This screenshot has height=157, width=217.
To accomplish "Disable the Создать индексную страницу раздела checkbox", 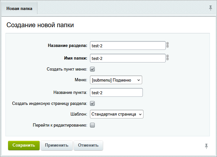I will 92,104.
